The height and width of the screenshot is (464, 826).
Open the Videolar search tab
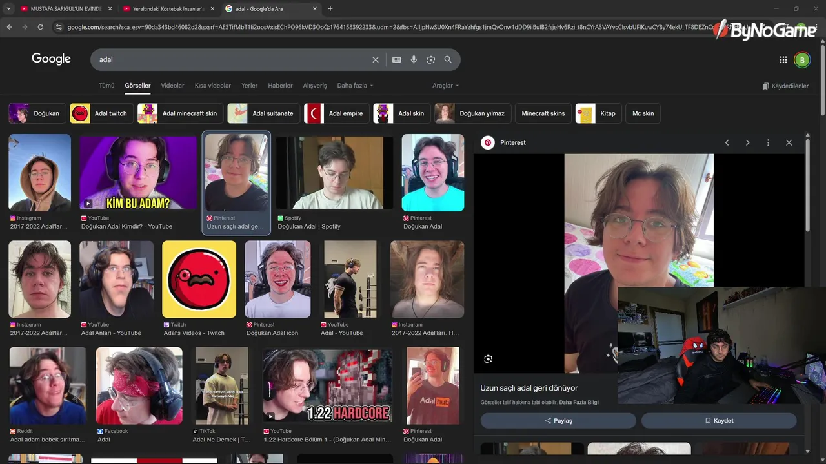tap(172, 86)
